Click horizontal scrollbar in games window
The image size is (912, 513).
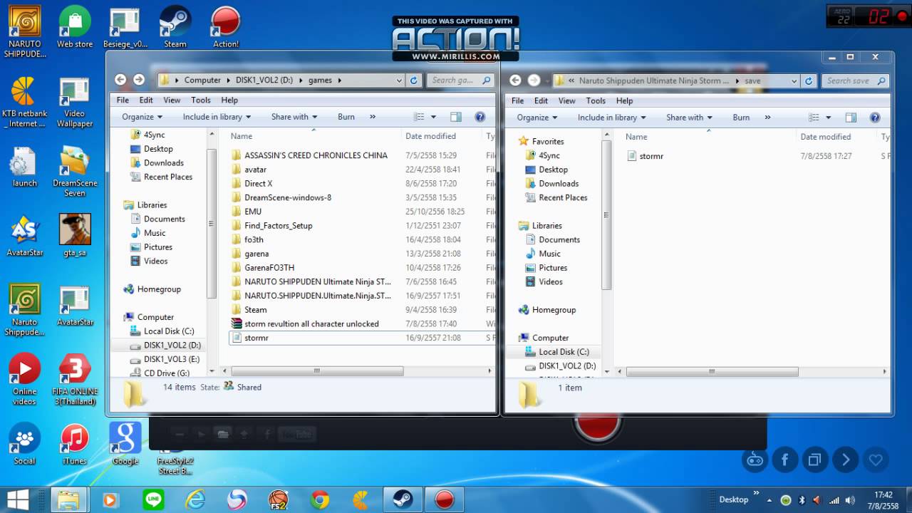[x=317, y=371]
